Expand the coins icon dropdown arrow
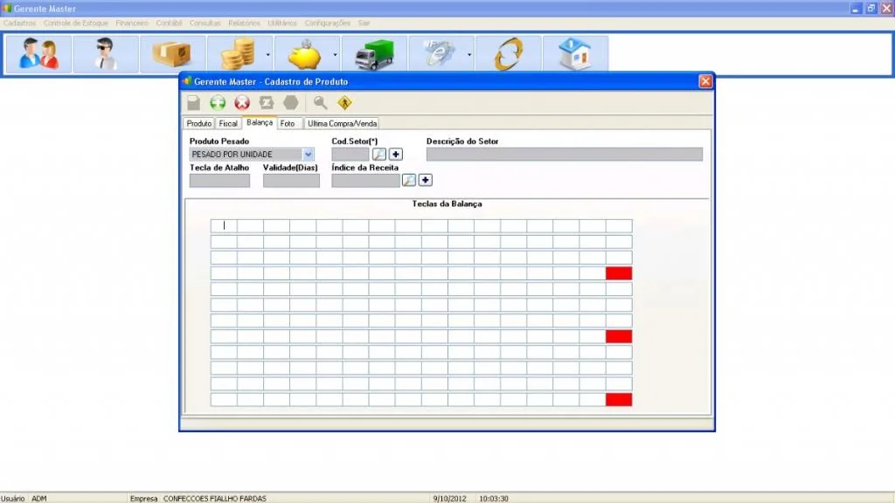 [267, 55]
